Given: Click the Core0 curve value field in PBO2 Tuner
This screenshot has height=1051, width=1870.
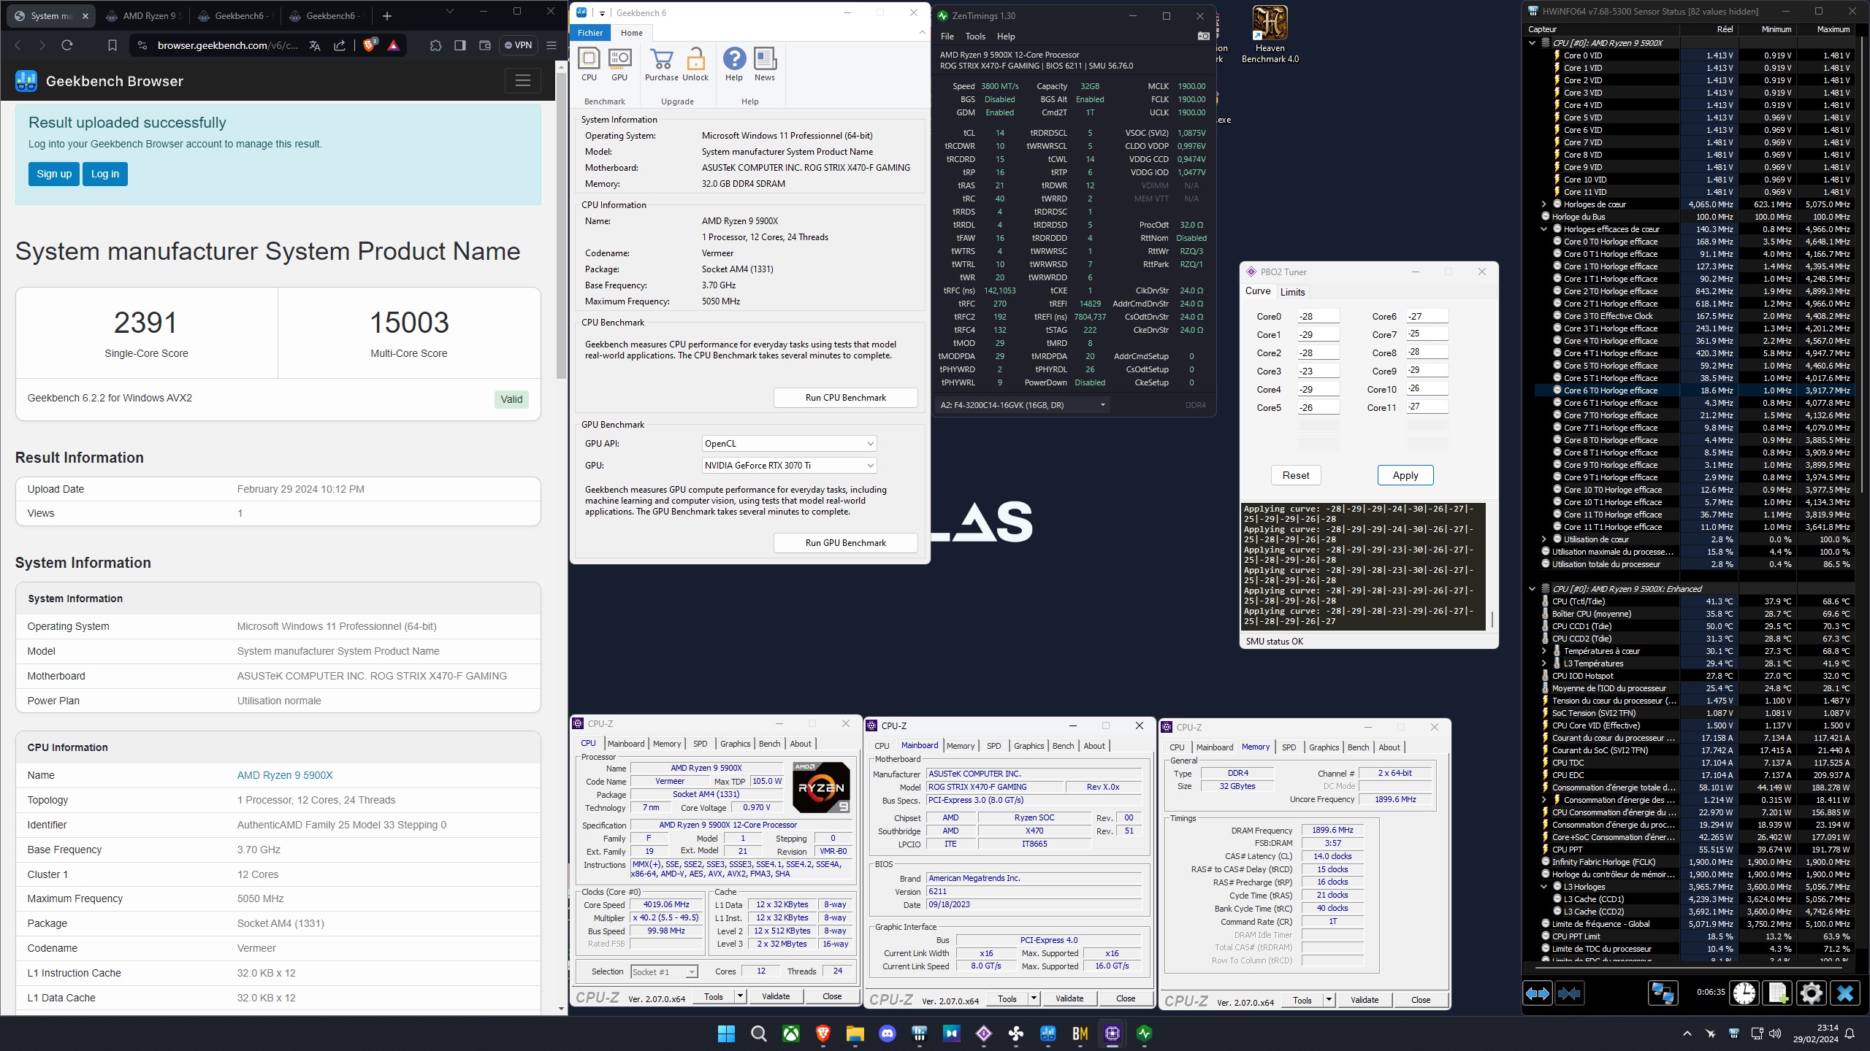Looking at the screenshot, I should coord(1318,316).
